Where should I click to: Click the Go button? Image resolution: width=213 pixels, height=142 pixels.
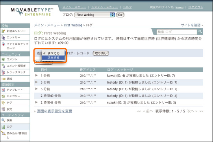[x=120, y=15]
